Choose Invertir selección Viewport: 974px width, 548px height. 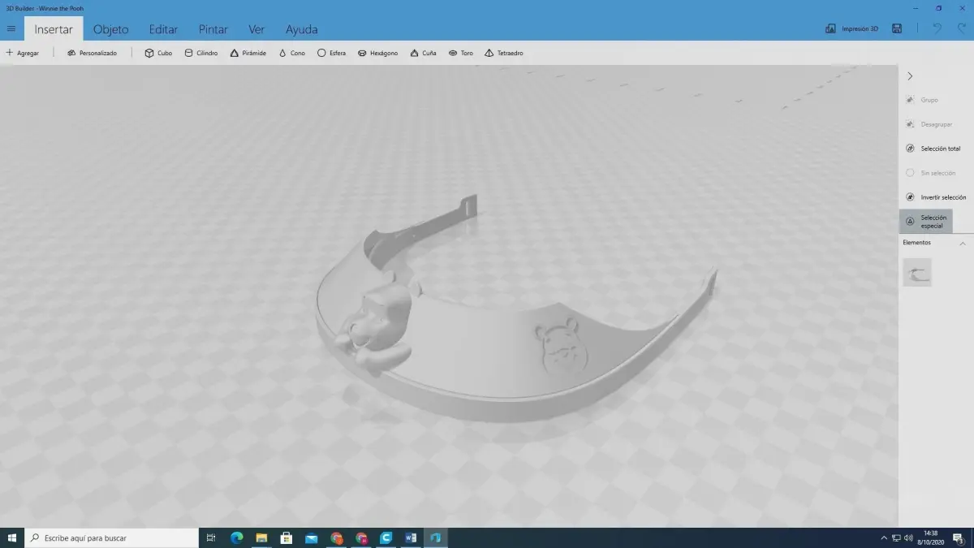tap(935, 197)
